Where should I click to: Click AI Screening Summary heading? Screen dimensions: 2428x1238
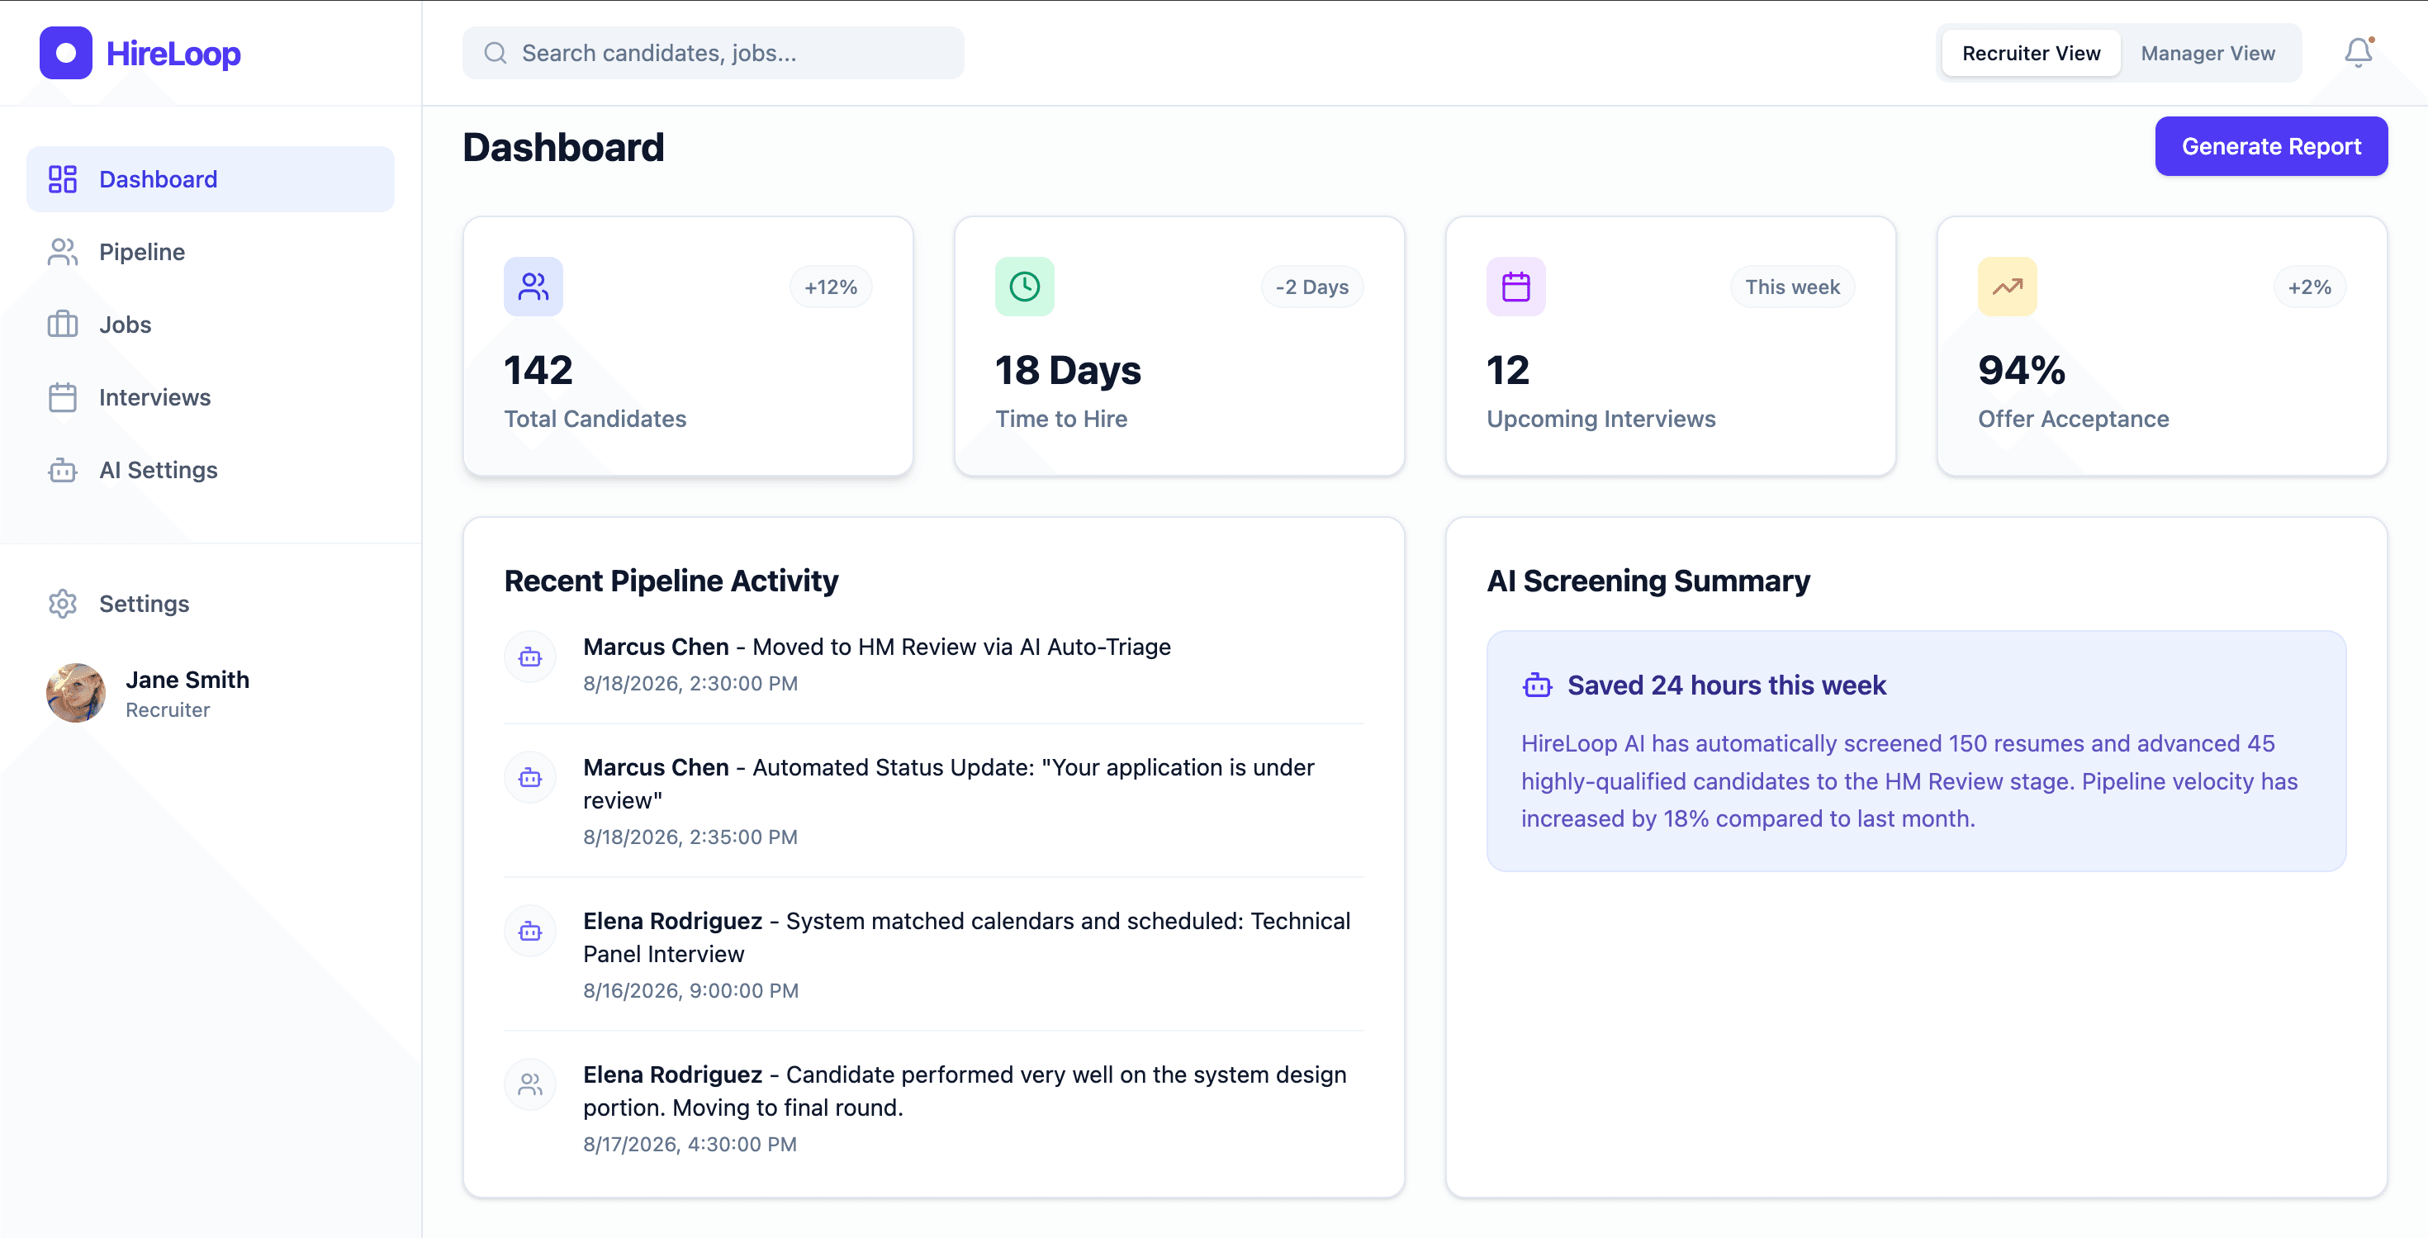point(1648,581)
